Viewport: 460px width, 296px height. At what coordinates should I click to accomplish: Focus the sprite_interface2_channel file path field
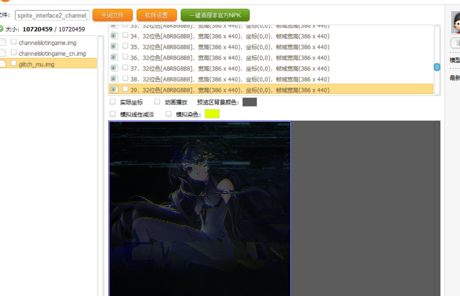click(x=52, y=15)
